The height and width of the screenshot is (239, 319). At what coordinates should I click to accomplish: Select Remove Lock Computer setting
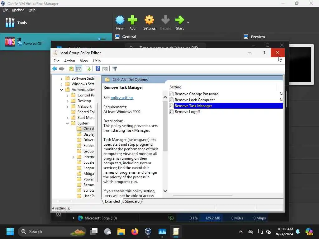point(195,100)
